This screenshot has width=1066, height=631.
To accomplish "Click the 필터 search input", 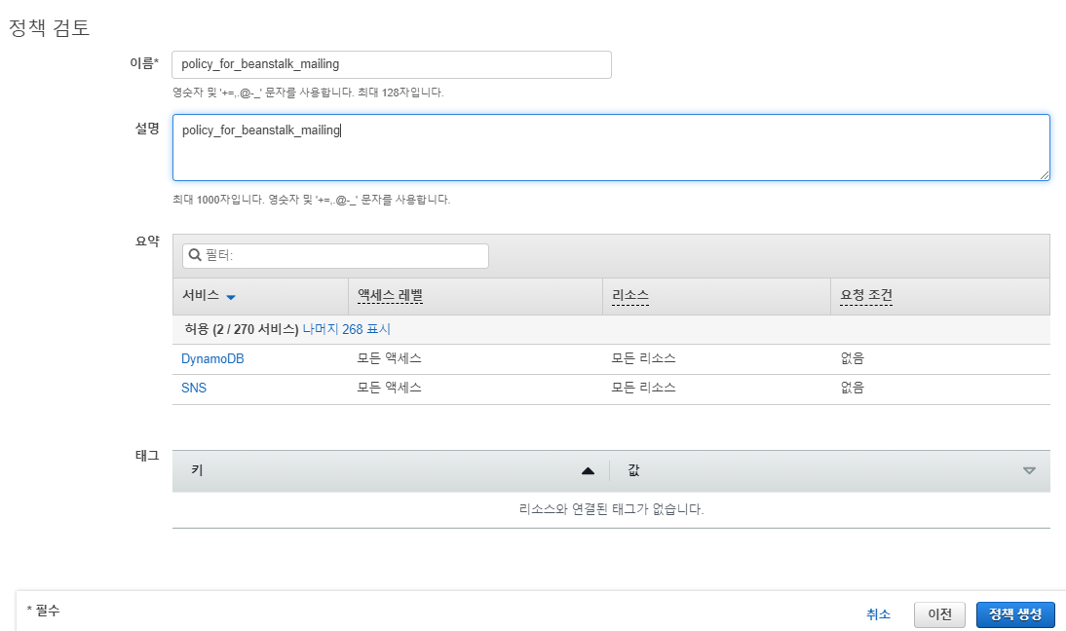I will point(335,255).
